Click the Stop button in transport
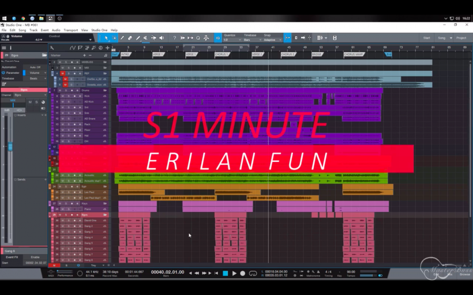The height and width of the screenshot is (295, 473). point(226,273)
